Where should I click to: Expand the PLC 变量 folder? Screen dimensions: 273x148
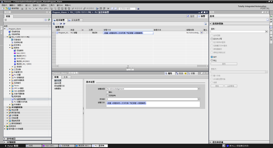(10, 75)
